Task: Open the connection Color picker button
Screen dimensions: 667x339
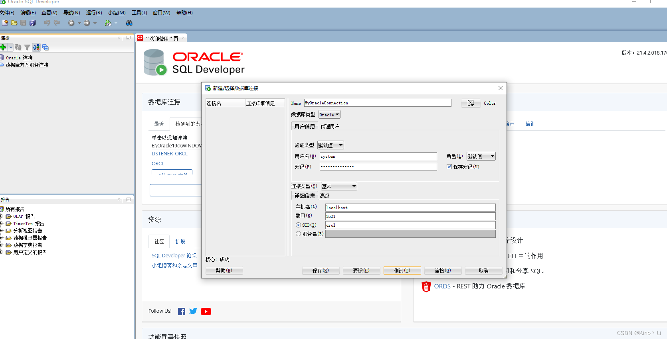Action: [x=471, y=103]
